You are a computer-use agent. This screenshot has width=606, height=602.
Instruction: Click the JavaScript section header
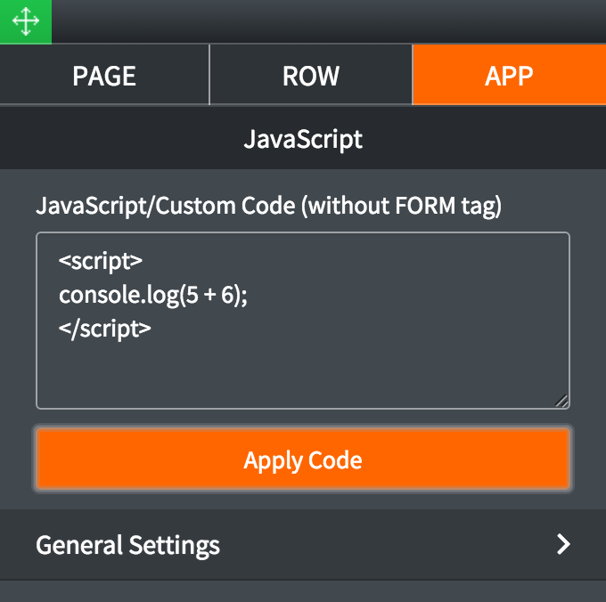pos(303,140)
